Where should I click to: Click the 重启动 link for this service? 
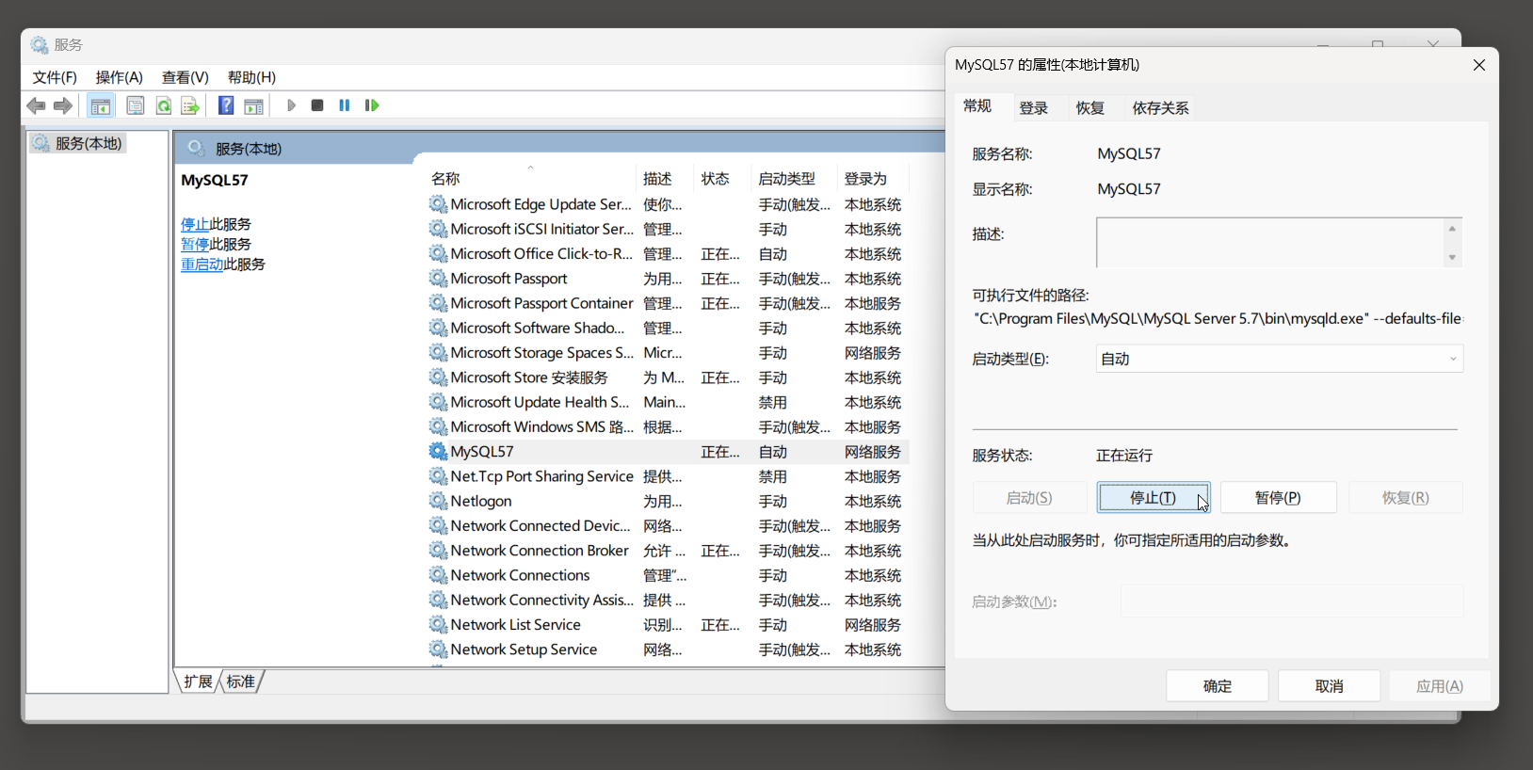[202, 265]
